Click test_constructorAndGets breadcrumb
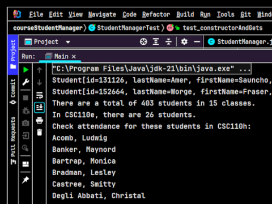 [x=215, y=28]
